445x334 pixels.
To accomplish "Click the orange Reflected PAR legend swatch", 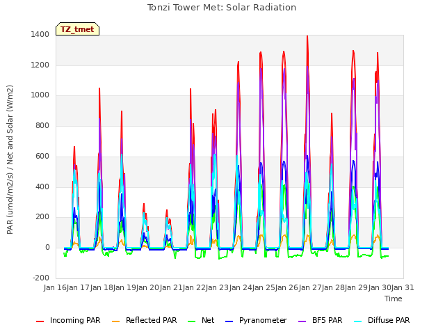I will coord(116,321).
